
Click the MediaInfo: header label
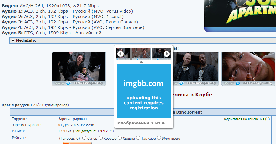click(26, 40)
